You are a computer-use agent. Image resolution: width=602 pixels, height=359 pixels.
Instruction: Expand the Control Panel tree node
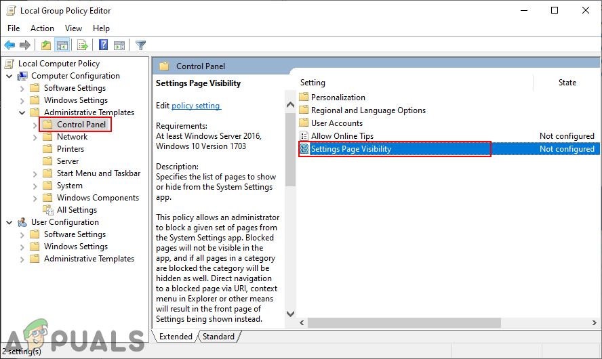click(35, 125)
